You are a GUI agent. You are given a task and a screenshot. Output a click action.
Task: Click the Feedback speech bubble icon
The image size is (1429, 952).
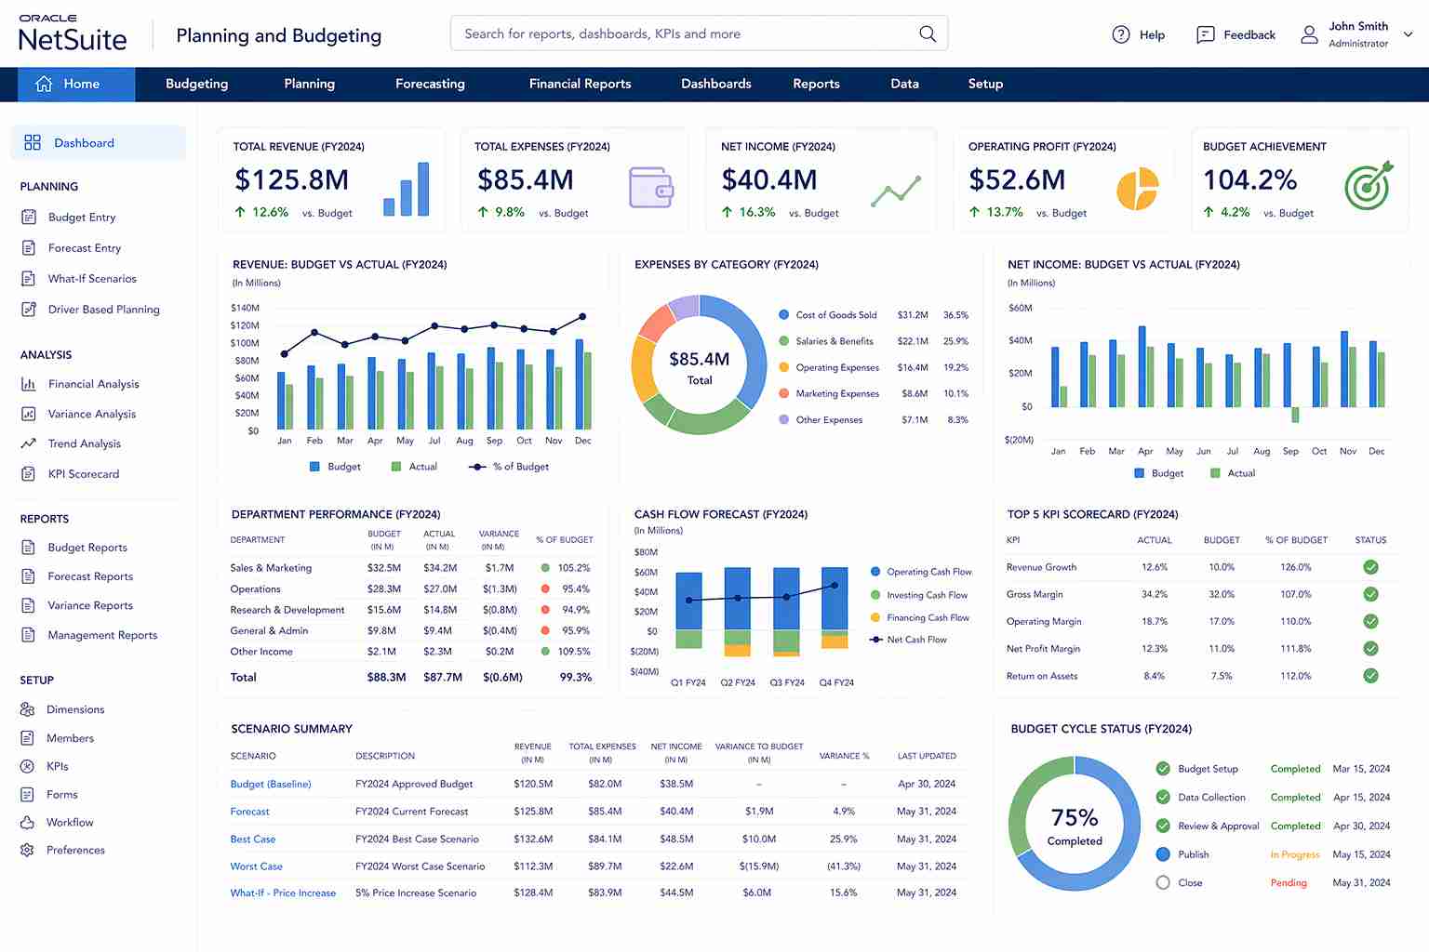tap(1205, 34)
